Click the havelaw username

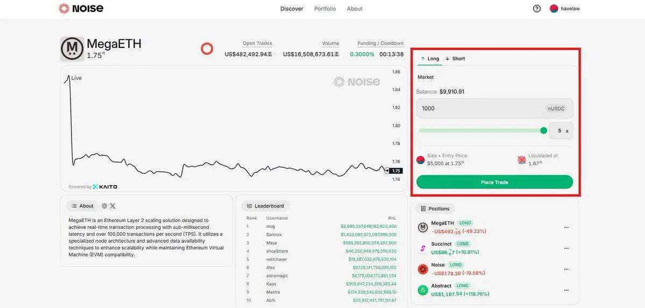click(570, 9)
